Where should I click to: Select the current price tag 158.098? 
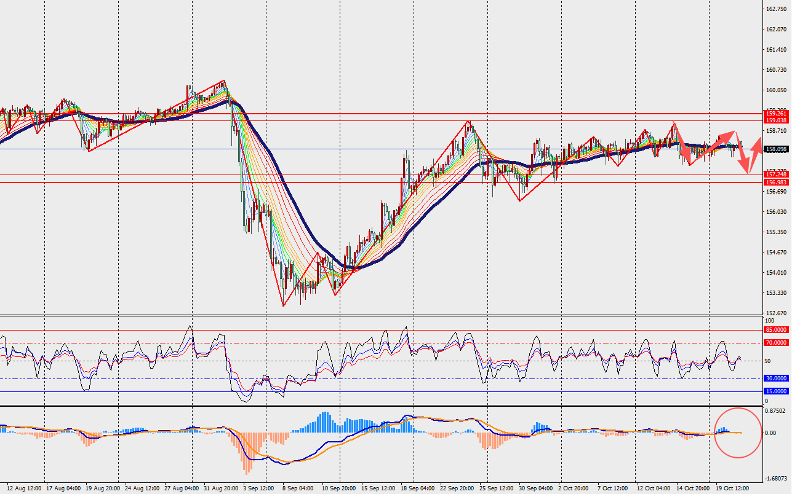[x=777, y=149]
